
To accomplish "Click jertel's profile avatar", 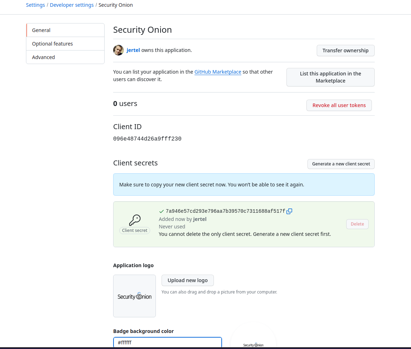I will pyautogui.click(x=118, y=50).
